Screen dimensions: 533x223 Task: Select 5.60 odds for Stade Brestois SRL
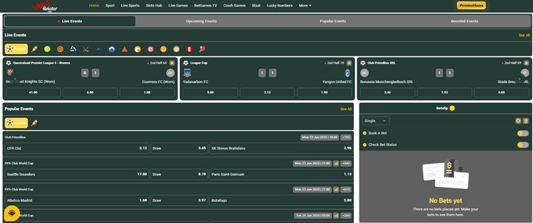tap(501, 92)
